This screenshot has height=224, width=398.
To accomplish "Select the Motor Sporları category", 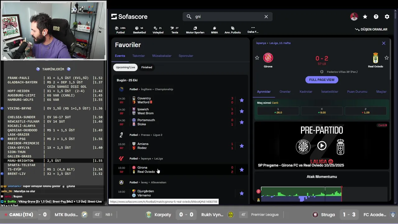I will tap(195, 30).
